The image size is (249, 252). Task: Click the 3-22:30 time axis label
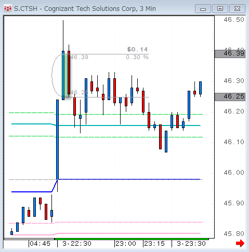(x=77, y=244)
